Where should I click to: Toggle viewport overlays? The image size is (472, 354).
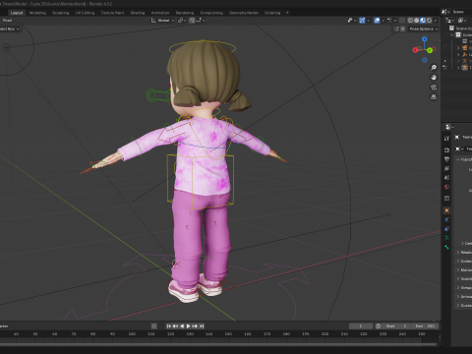point(377,21)
